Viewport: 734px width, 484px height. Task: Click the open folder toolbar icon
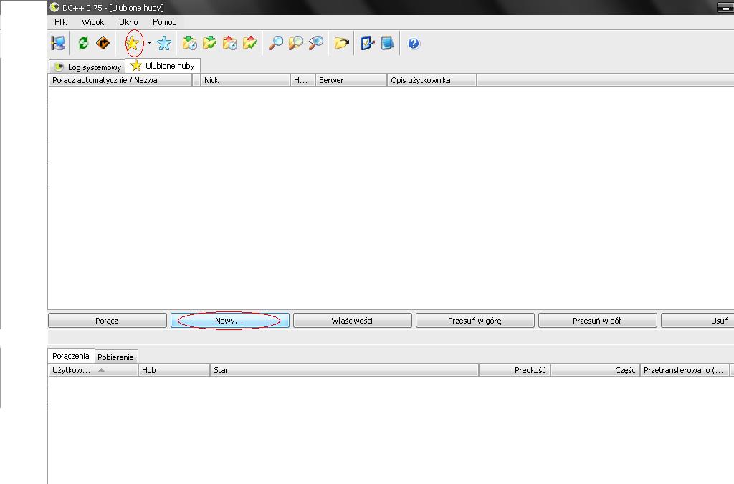[342, 44]
